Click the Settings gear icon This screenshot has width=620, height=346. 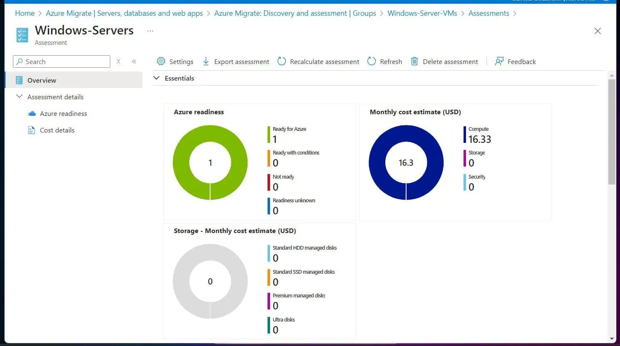pyautogui.click(x=161, y=61)
